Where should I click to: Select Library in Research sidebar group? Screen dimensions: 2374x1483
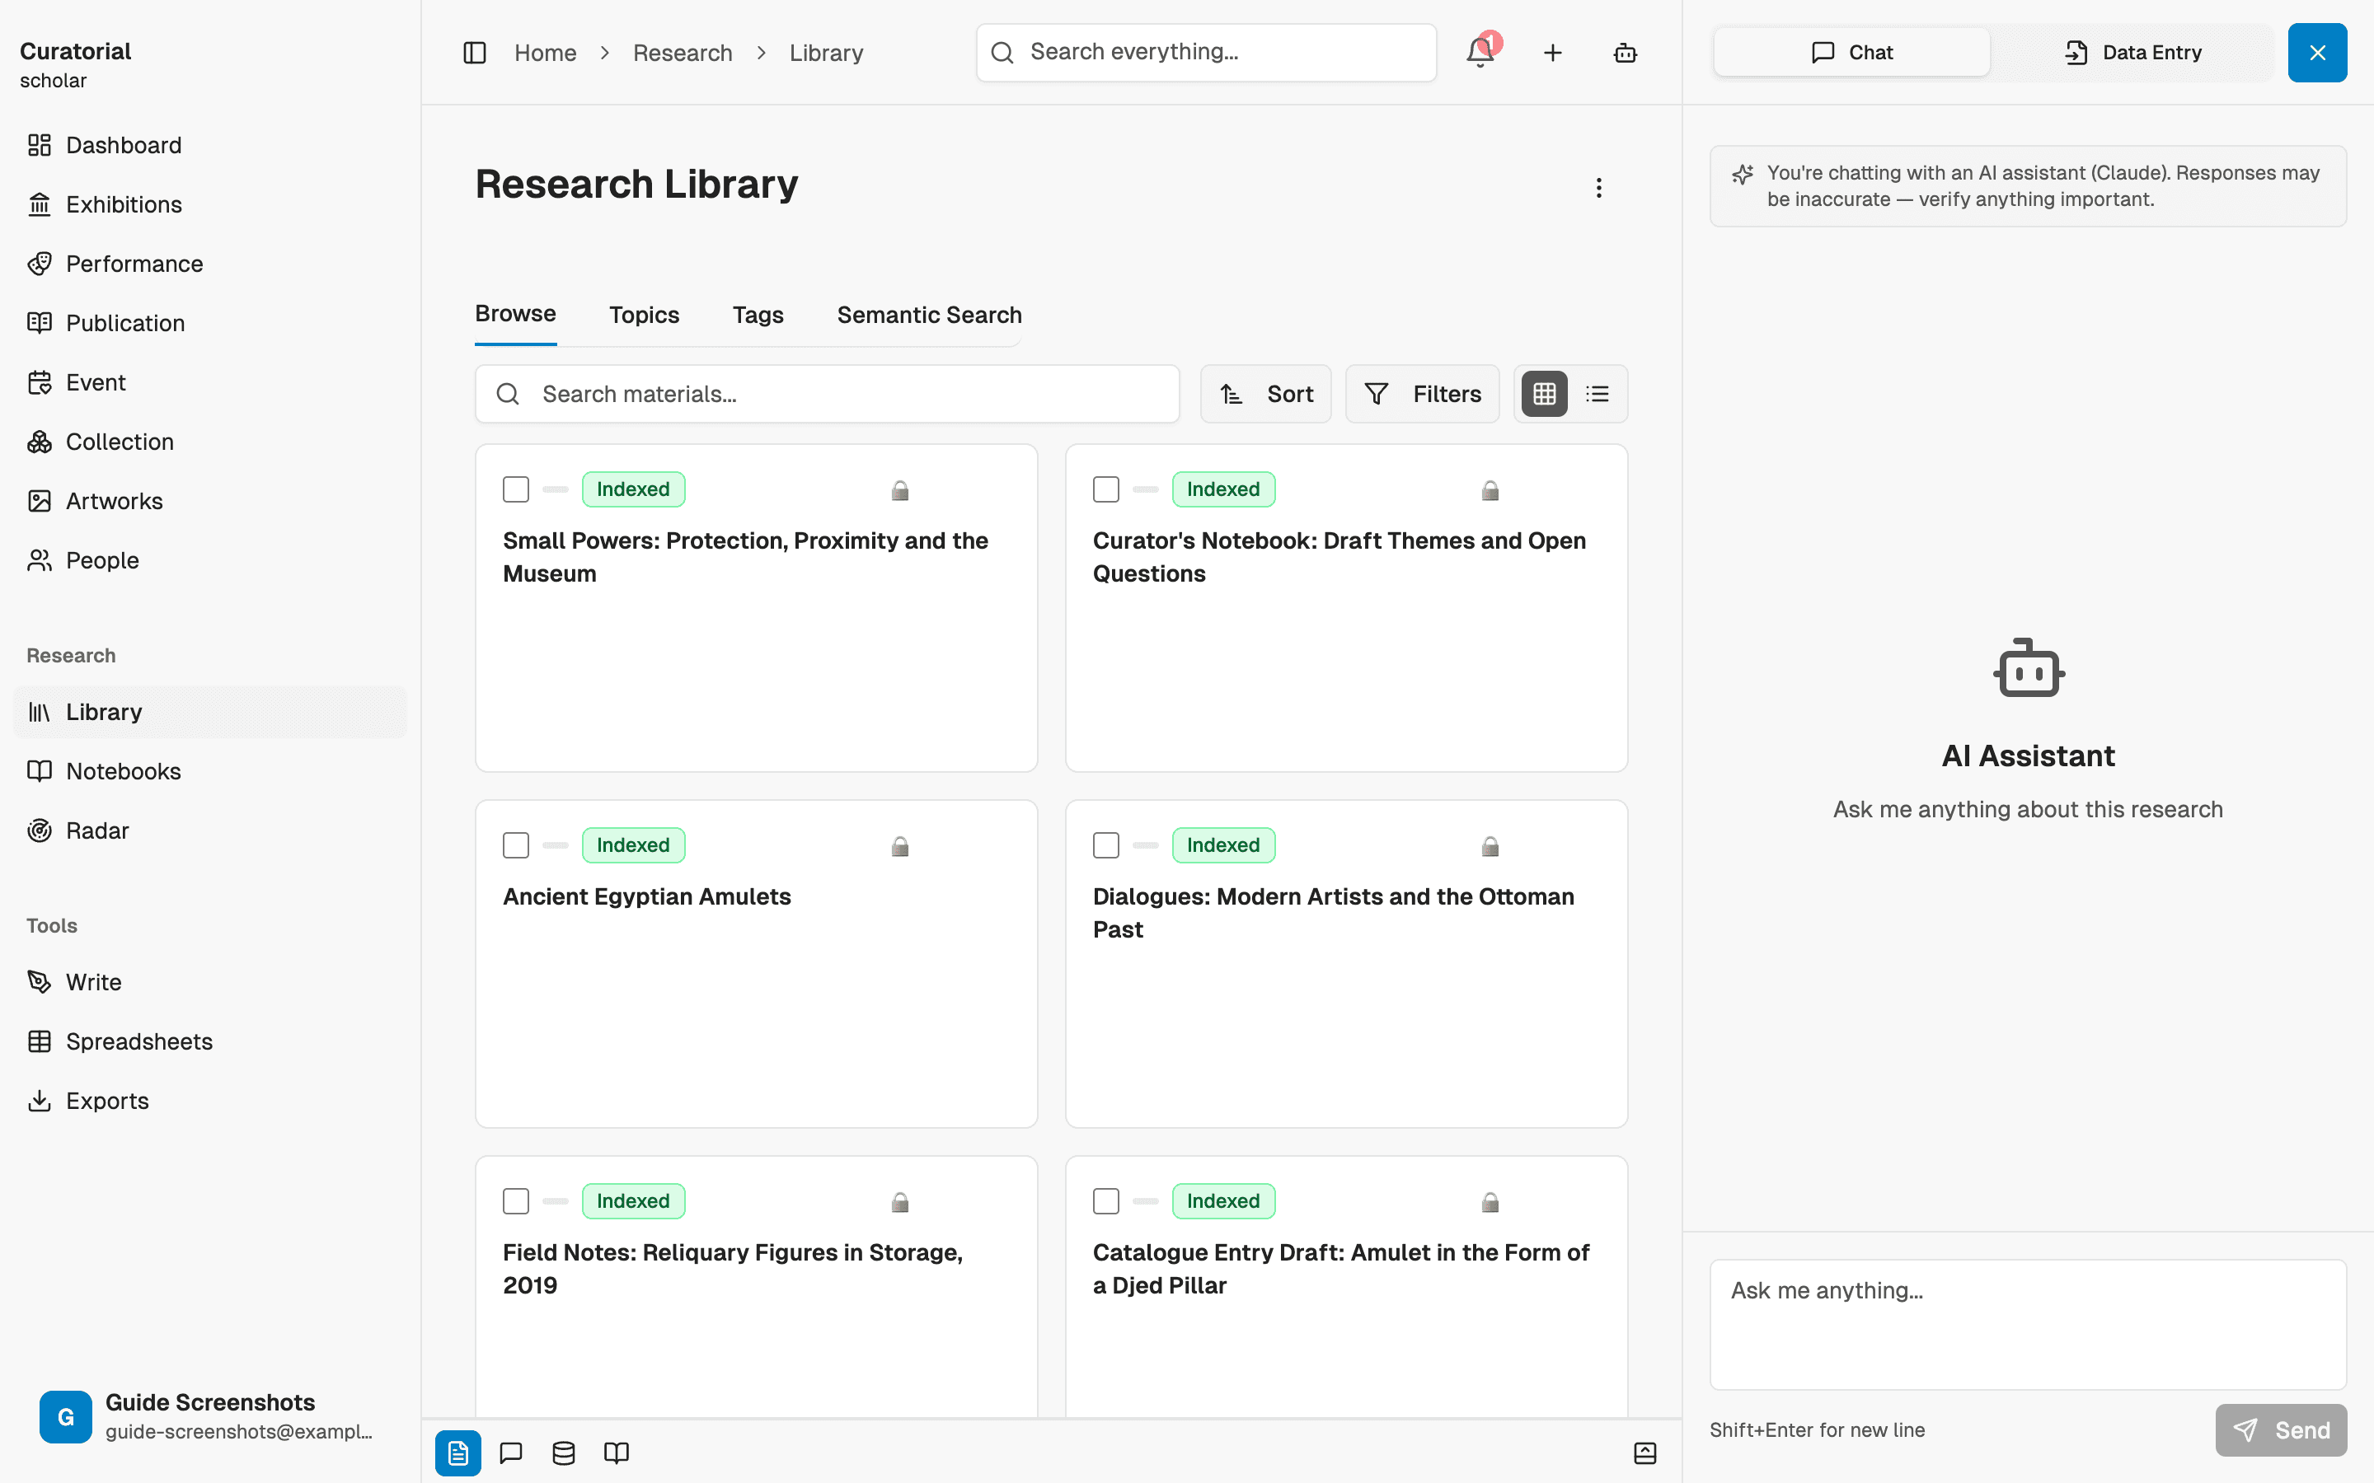point(210,712)
